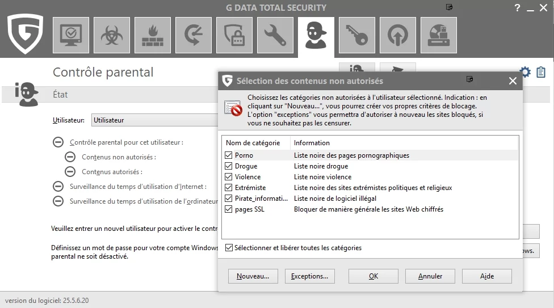Uncheck the Porno category checkbox
This screenshot has width=554, height=308.
click(x=229, y=155)
